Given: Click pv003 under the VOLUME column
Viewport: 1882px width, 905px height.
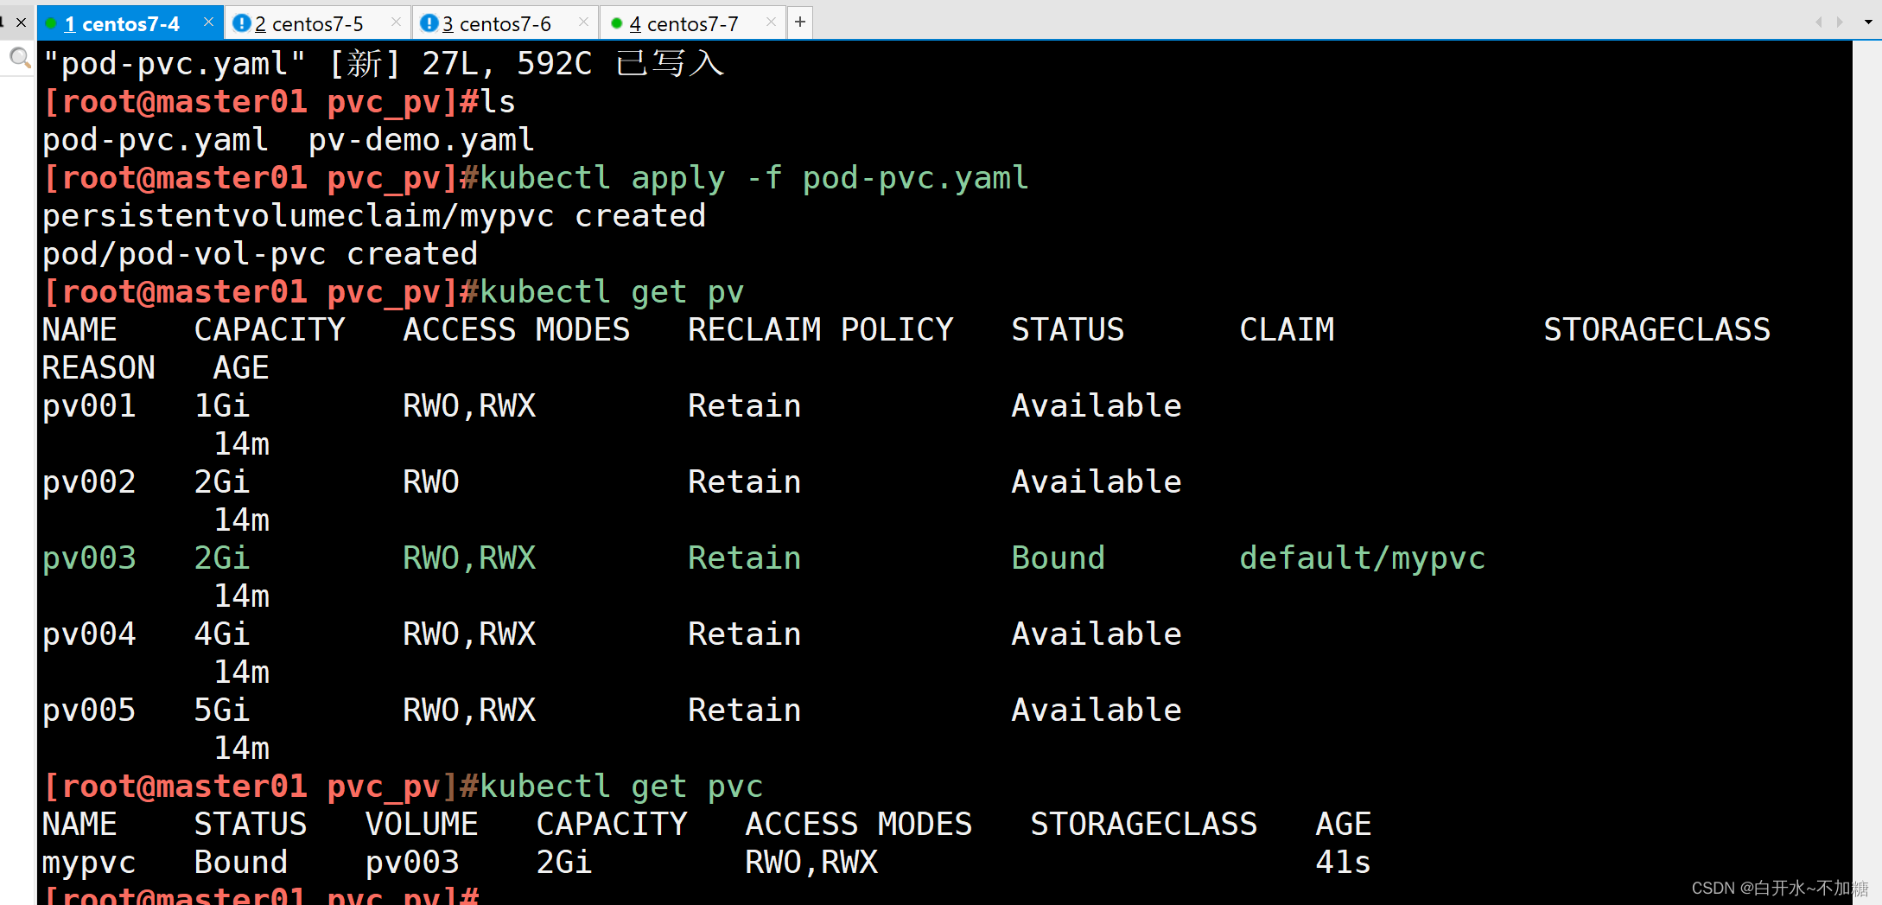Looking at the screenshot, I should click(x=412, y=863).
